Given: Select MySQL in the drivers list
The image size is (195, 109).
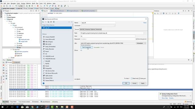Looking at the screenshot, I should point(47,64).
